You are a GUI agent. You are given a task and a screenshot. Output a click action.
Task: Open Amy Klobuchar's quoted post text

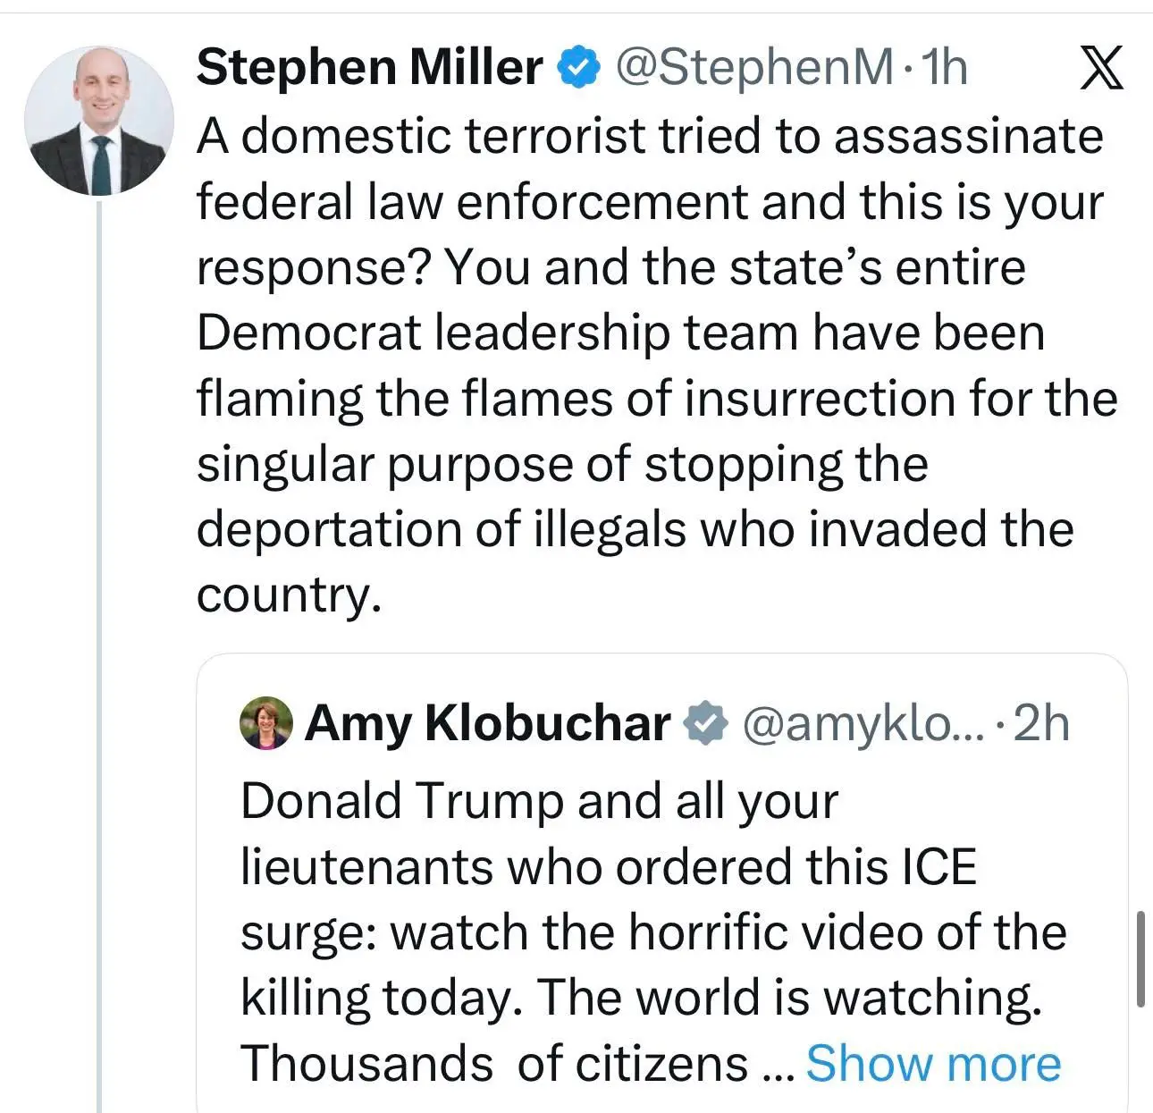click(x=652, y=932)
